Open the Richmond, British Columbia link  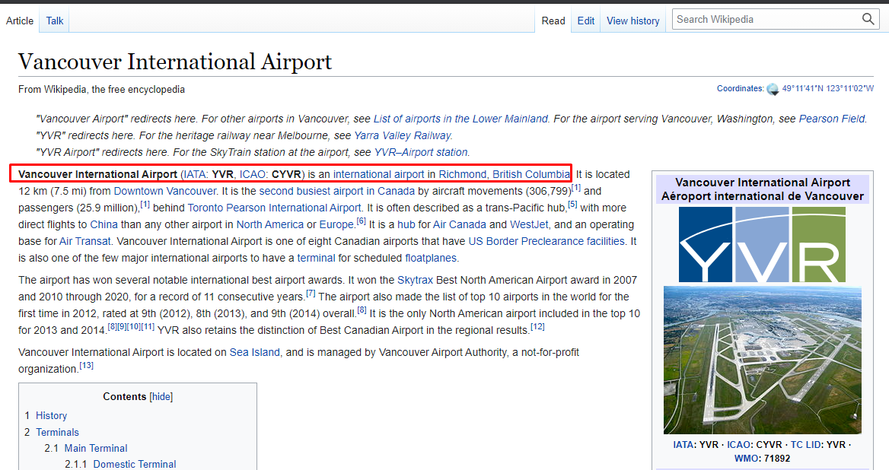tap(504, 174)
